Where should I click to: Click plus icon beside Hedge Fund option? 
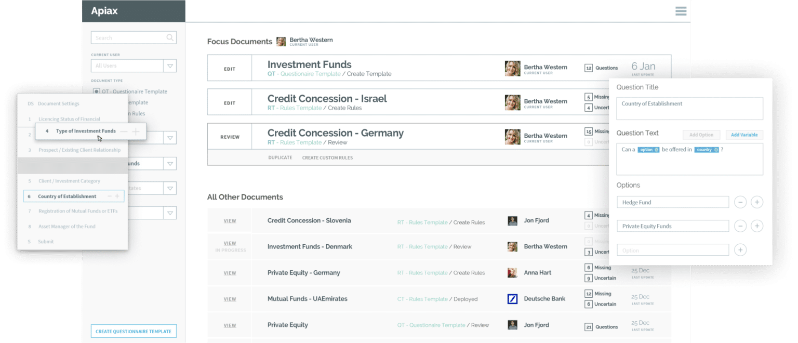tap(757, 202)
